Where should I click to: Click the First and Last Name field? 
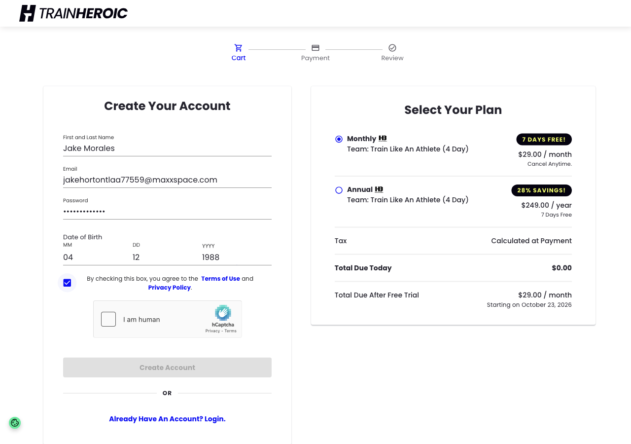point(167,148)
